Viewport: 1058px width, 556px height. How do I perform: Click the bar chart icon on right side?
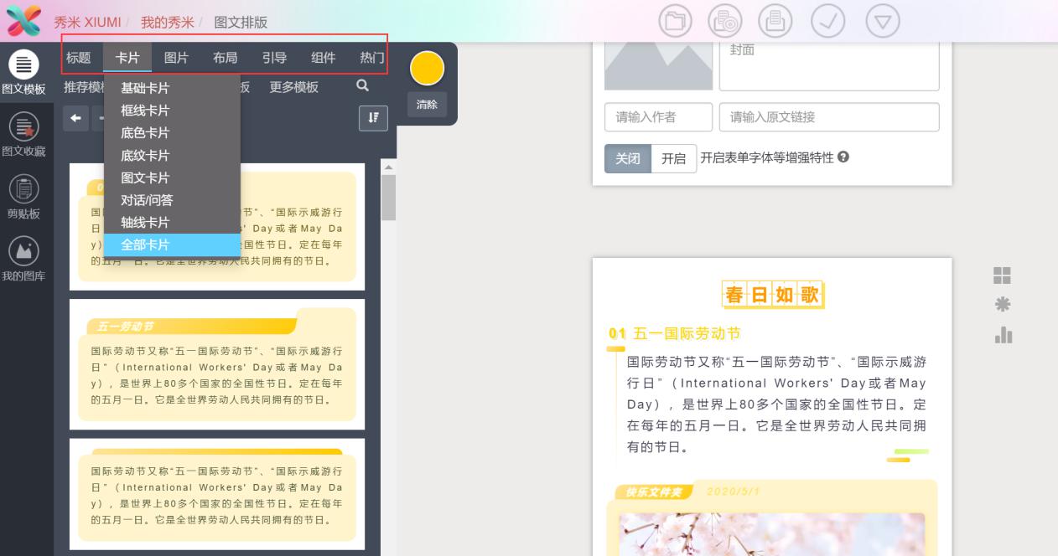(x=1003, y=335)
